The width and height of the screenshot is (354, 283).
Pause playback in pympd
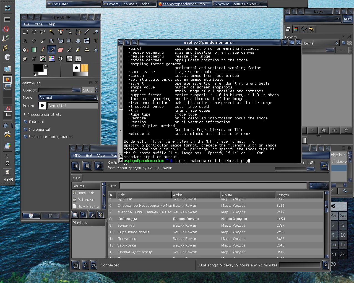pyautogui.click(x=87, y=166)
